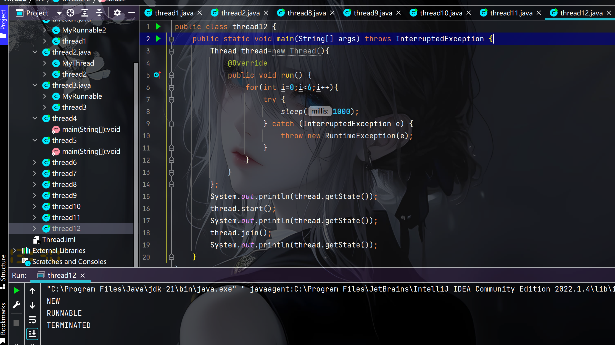
Task: Collapse all nodes in Project panel
Action: (x=99, y=13)
